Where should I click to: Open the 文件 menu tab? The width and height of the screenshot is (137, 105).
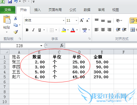[x=8, y=10]
